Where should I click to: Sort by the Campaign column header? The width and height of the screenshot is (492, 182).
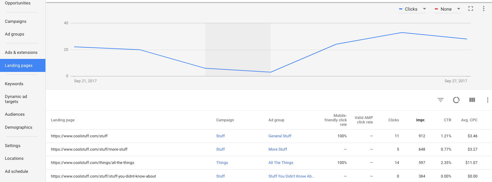pyautogui.click(x=225, y=120)
